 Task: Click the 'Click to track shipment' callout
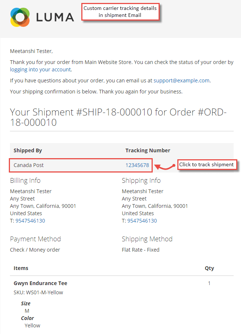point(207,164)
